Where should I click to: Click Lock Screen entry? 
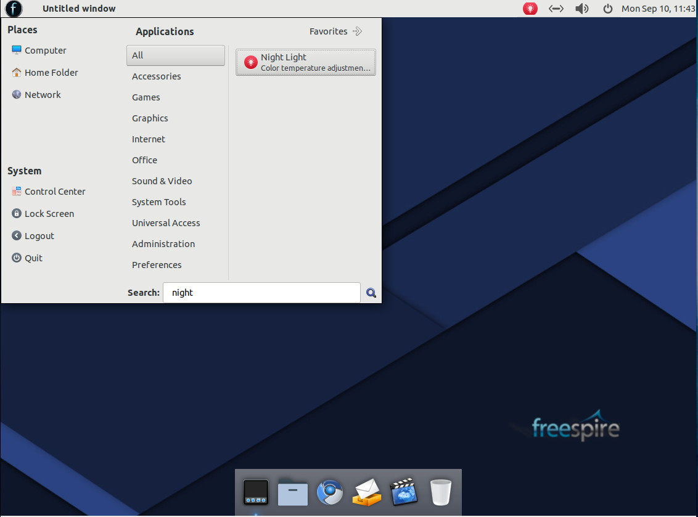point(43,214)
